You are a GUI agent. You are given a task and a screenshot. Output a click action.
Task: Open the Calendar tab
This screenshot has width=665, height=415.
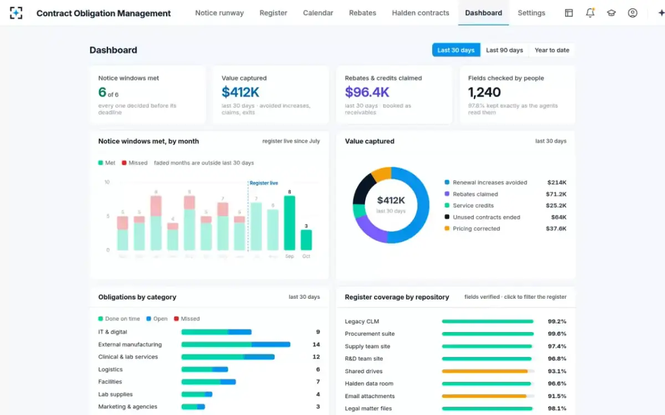tap(318, 13)
